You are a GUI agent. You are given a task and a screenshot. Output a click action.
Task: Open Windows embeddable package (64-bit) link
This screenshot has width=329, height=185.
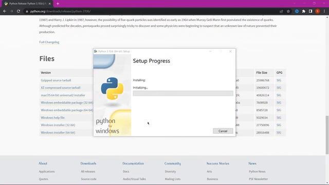67,110
